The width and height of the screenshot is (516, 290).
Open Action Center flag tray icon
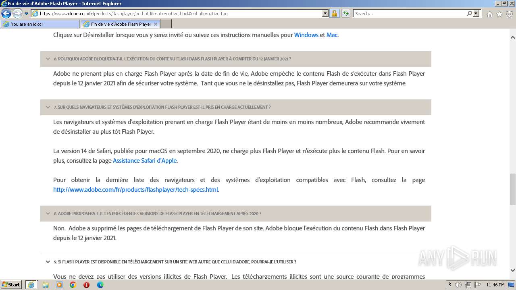[x=477, y=285]
